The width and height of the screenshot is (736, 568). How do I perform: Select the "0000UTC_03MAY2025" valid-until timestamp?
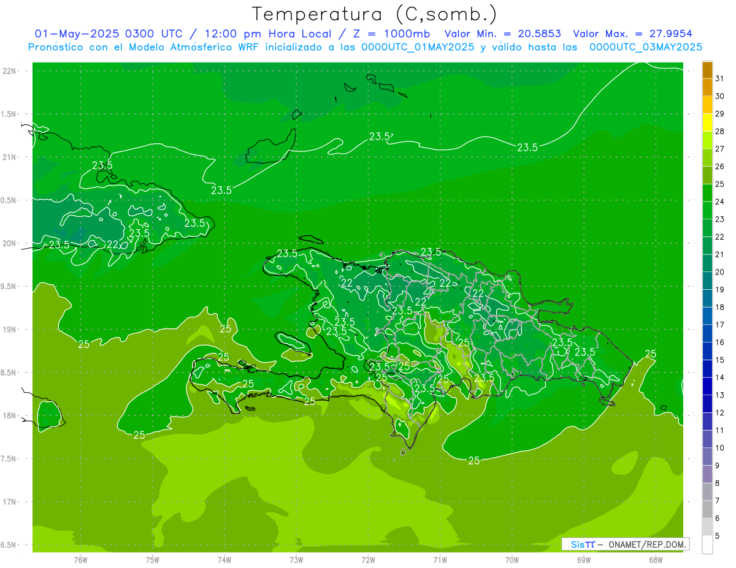(x=646, y=47)
